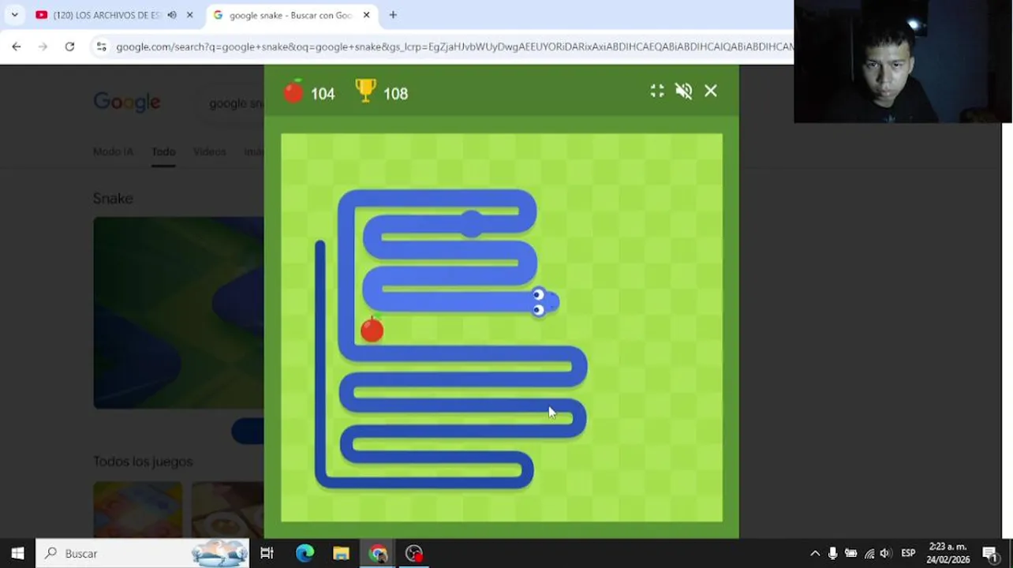
Task: Open the notification center icon
Action: click(991, 553)
